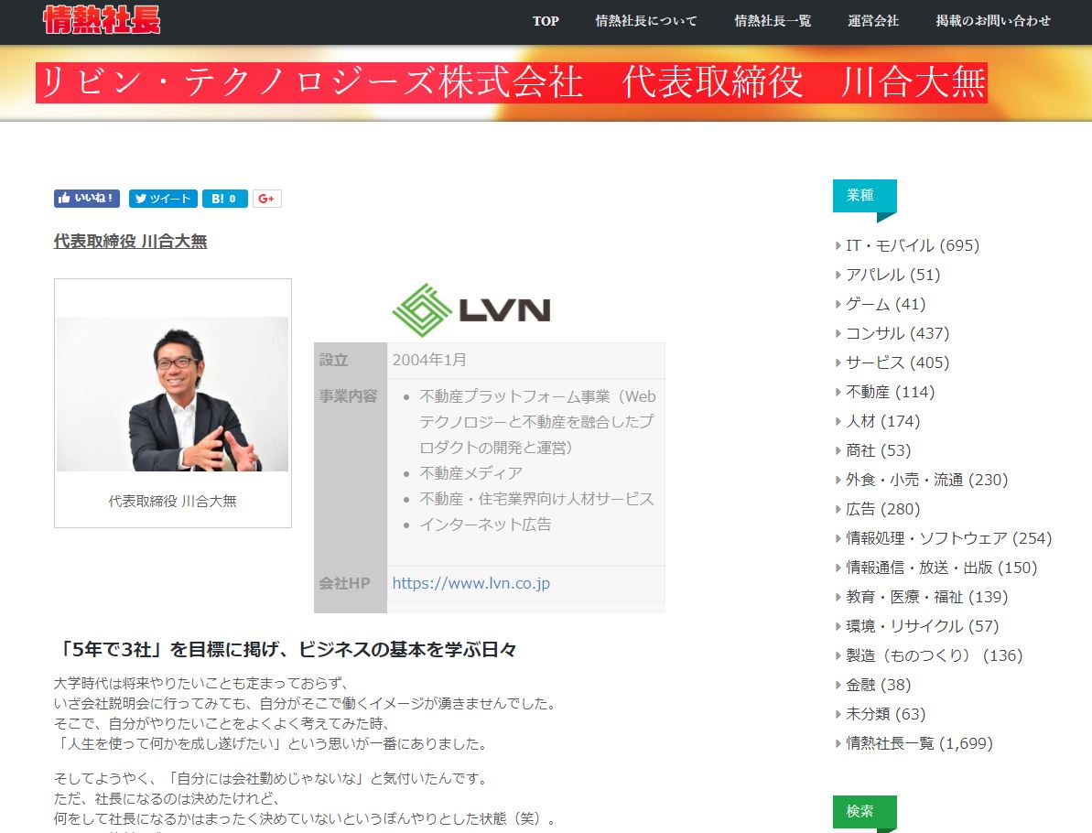
Task: Open 掲載のお問い合わせ in the header
Action: coord(993,21)
